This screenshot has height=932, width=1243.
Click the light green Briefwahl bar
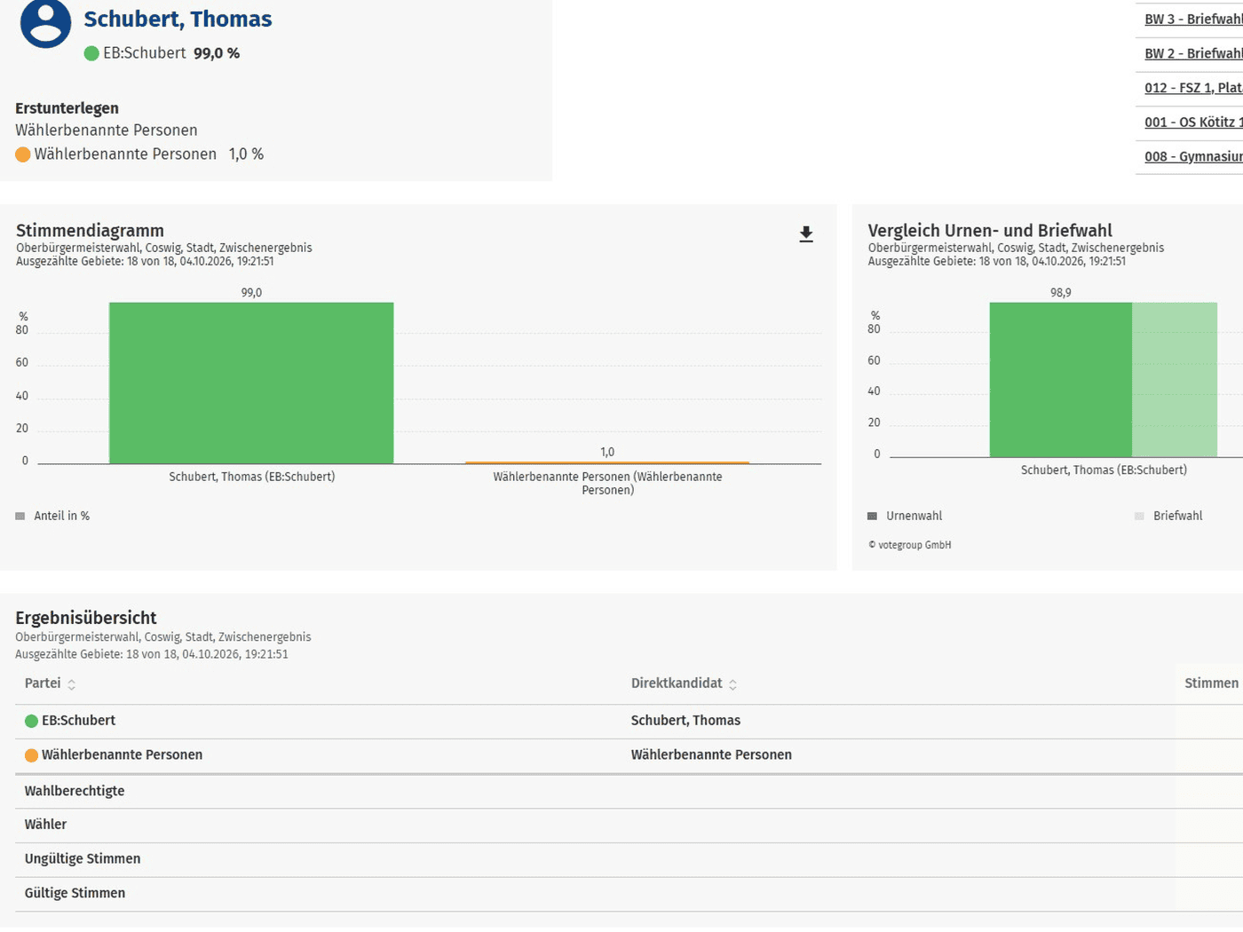click(1175, 380)
